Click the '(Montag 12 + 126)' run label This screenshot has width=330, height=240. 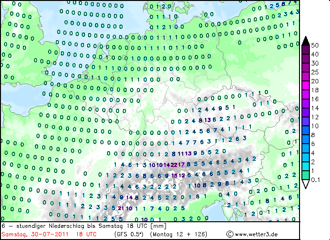(179, 234)
